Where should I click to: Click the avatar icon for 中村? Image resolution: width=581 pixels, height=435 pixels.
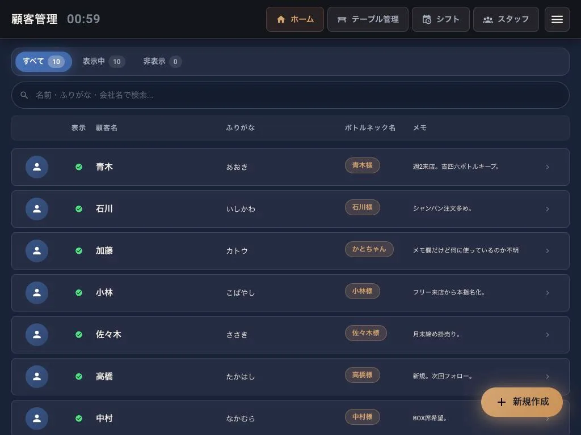pyautogui.click(x=37, y=419)
